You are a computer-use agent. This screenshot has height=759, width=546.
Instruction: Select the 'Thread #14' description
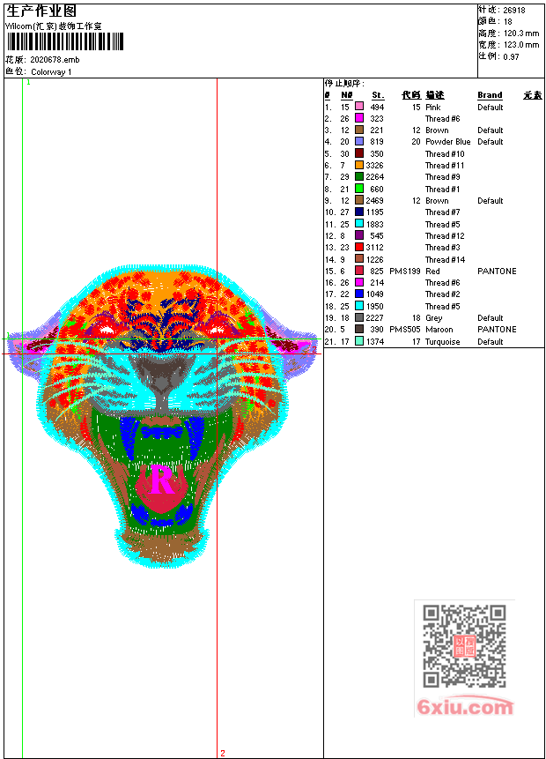tap(445, 259)
